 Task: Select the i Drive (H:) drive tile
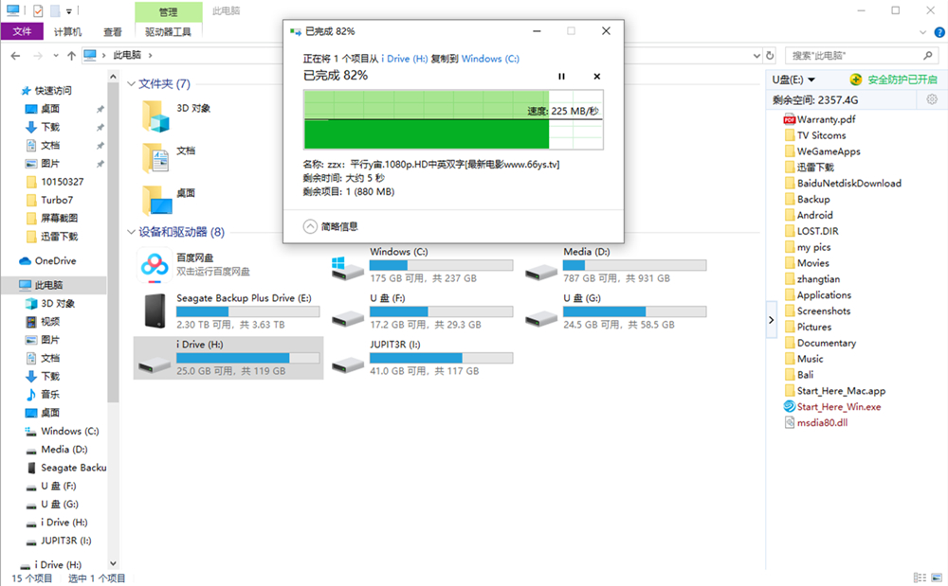tap(228, 358)
